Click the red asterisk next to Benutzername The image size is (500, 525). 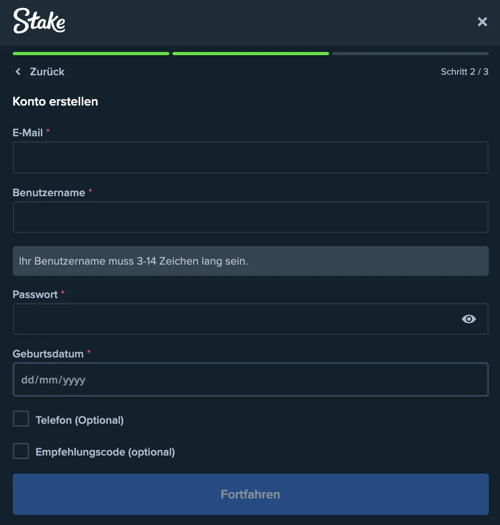[90, 192]
